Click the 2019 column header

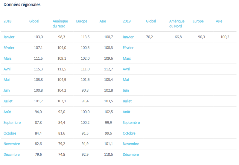[x=127, y=21]
